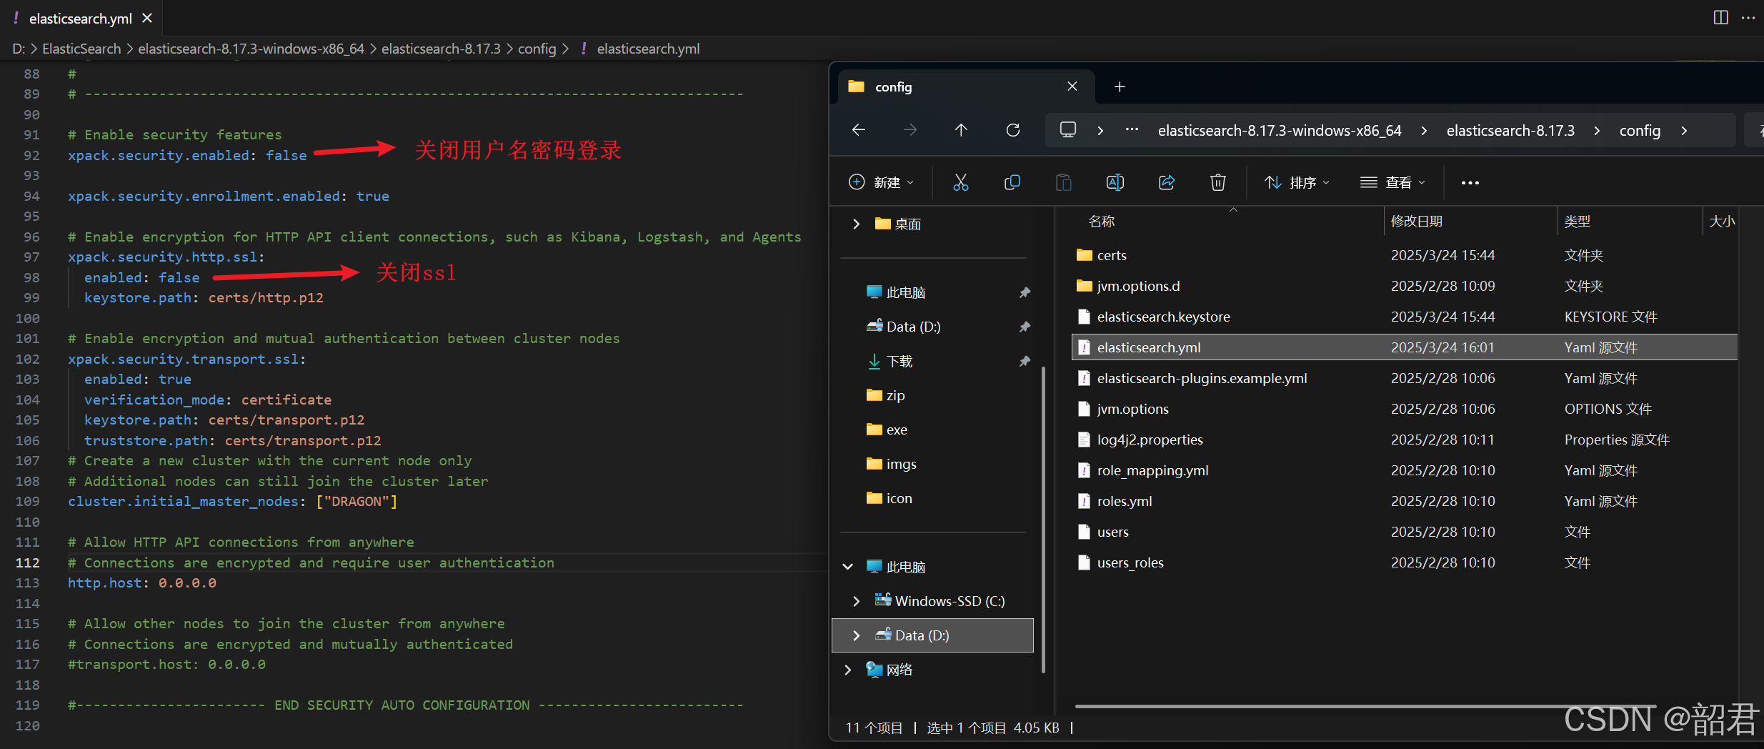Select users_roles file
This screenshot has height=749, width=1764.
pos(1405,562)
